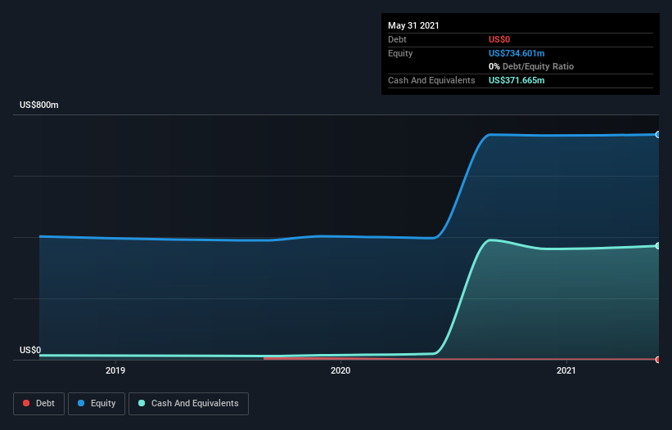Click the US$371.665m cash value
672x430 pixels.
[x=516, y=80]
